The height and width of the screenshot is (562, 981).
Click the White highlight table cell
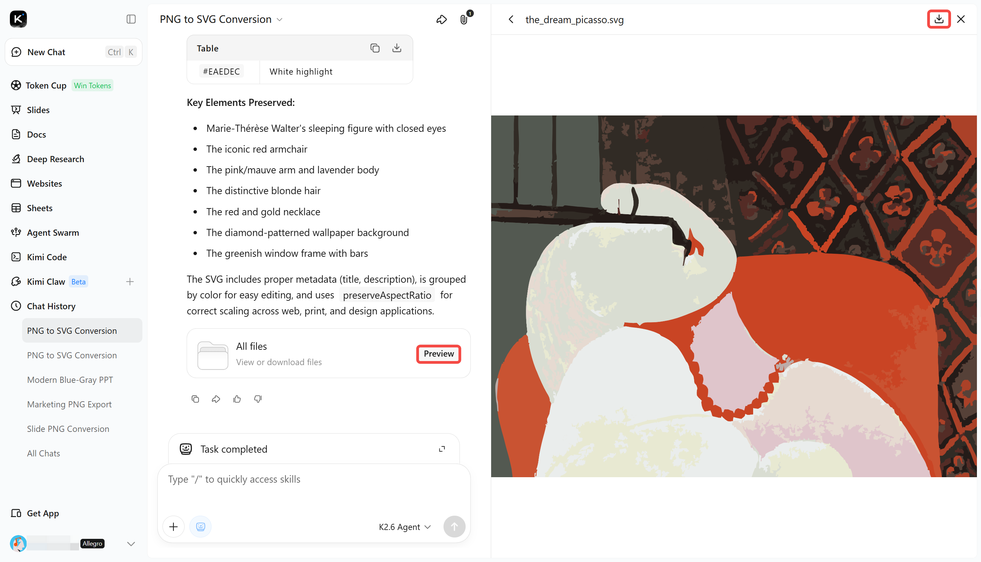click(301, 72)
